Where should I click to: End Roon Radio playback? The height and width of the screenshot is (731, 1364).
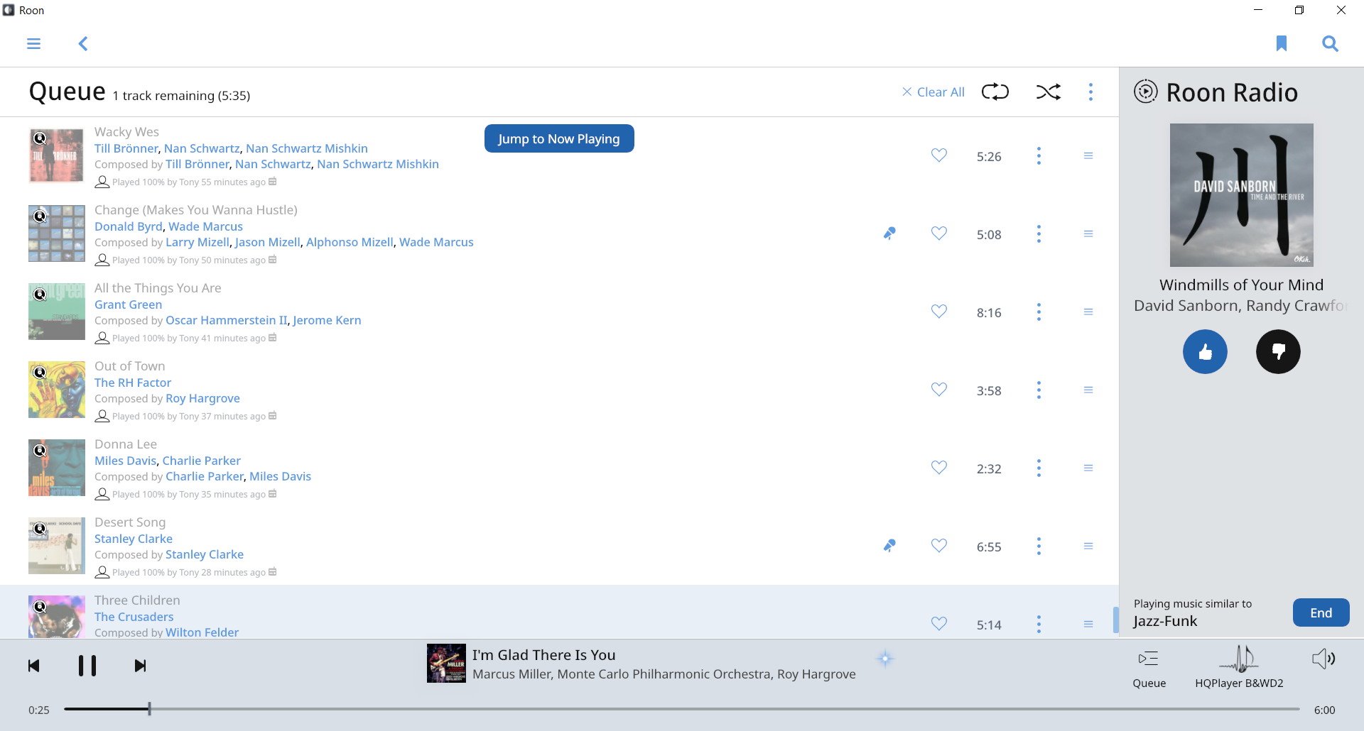(1321, 612)
